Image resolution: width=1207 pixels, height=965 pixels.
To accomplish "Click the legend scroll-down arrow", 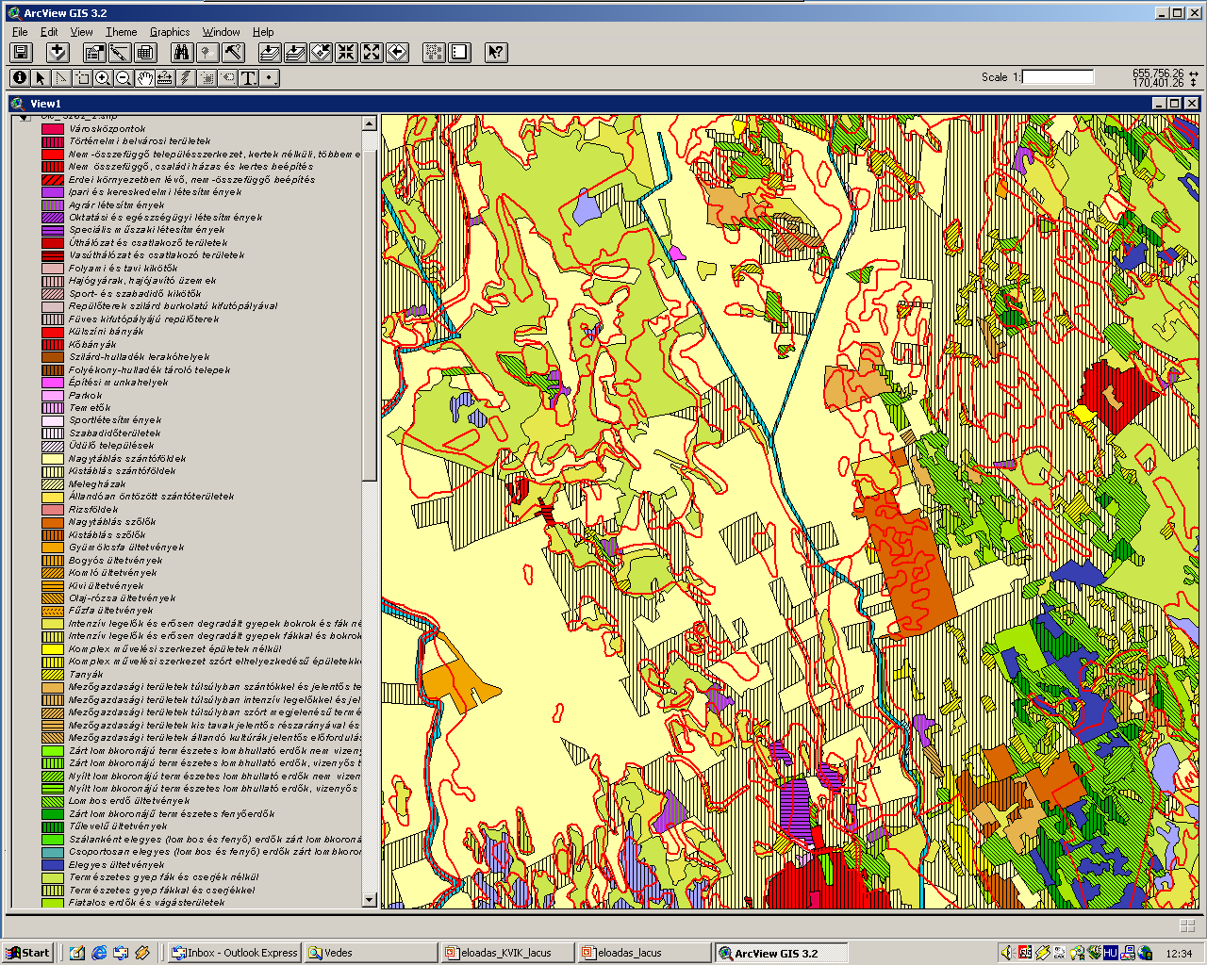I will 369,900.
